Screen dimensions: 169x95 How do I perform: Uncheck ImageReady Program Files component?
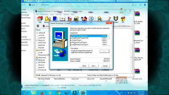coord(71,38)
